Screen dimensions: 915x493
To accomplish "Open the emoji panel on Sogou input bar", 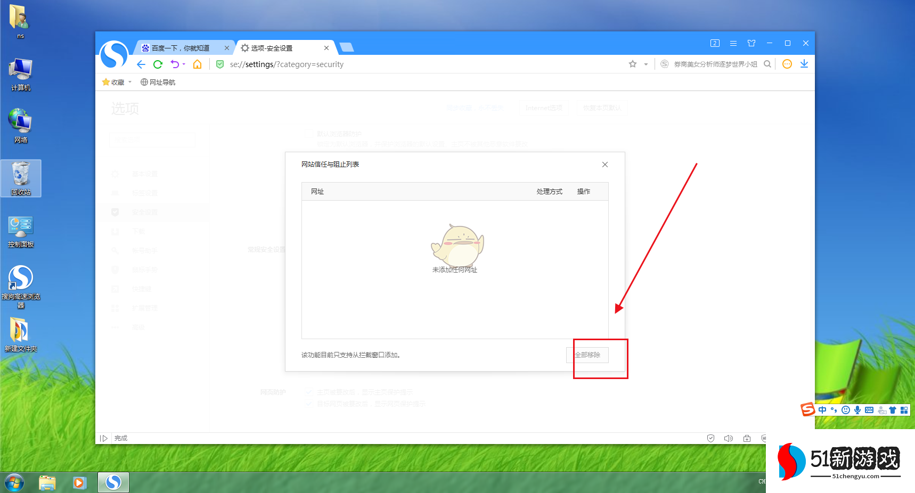I will click(846, 410).
